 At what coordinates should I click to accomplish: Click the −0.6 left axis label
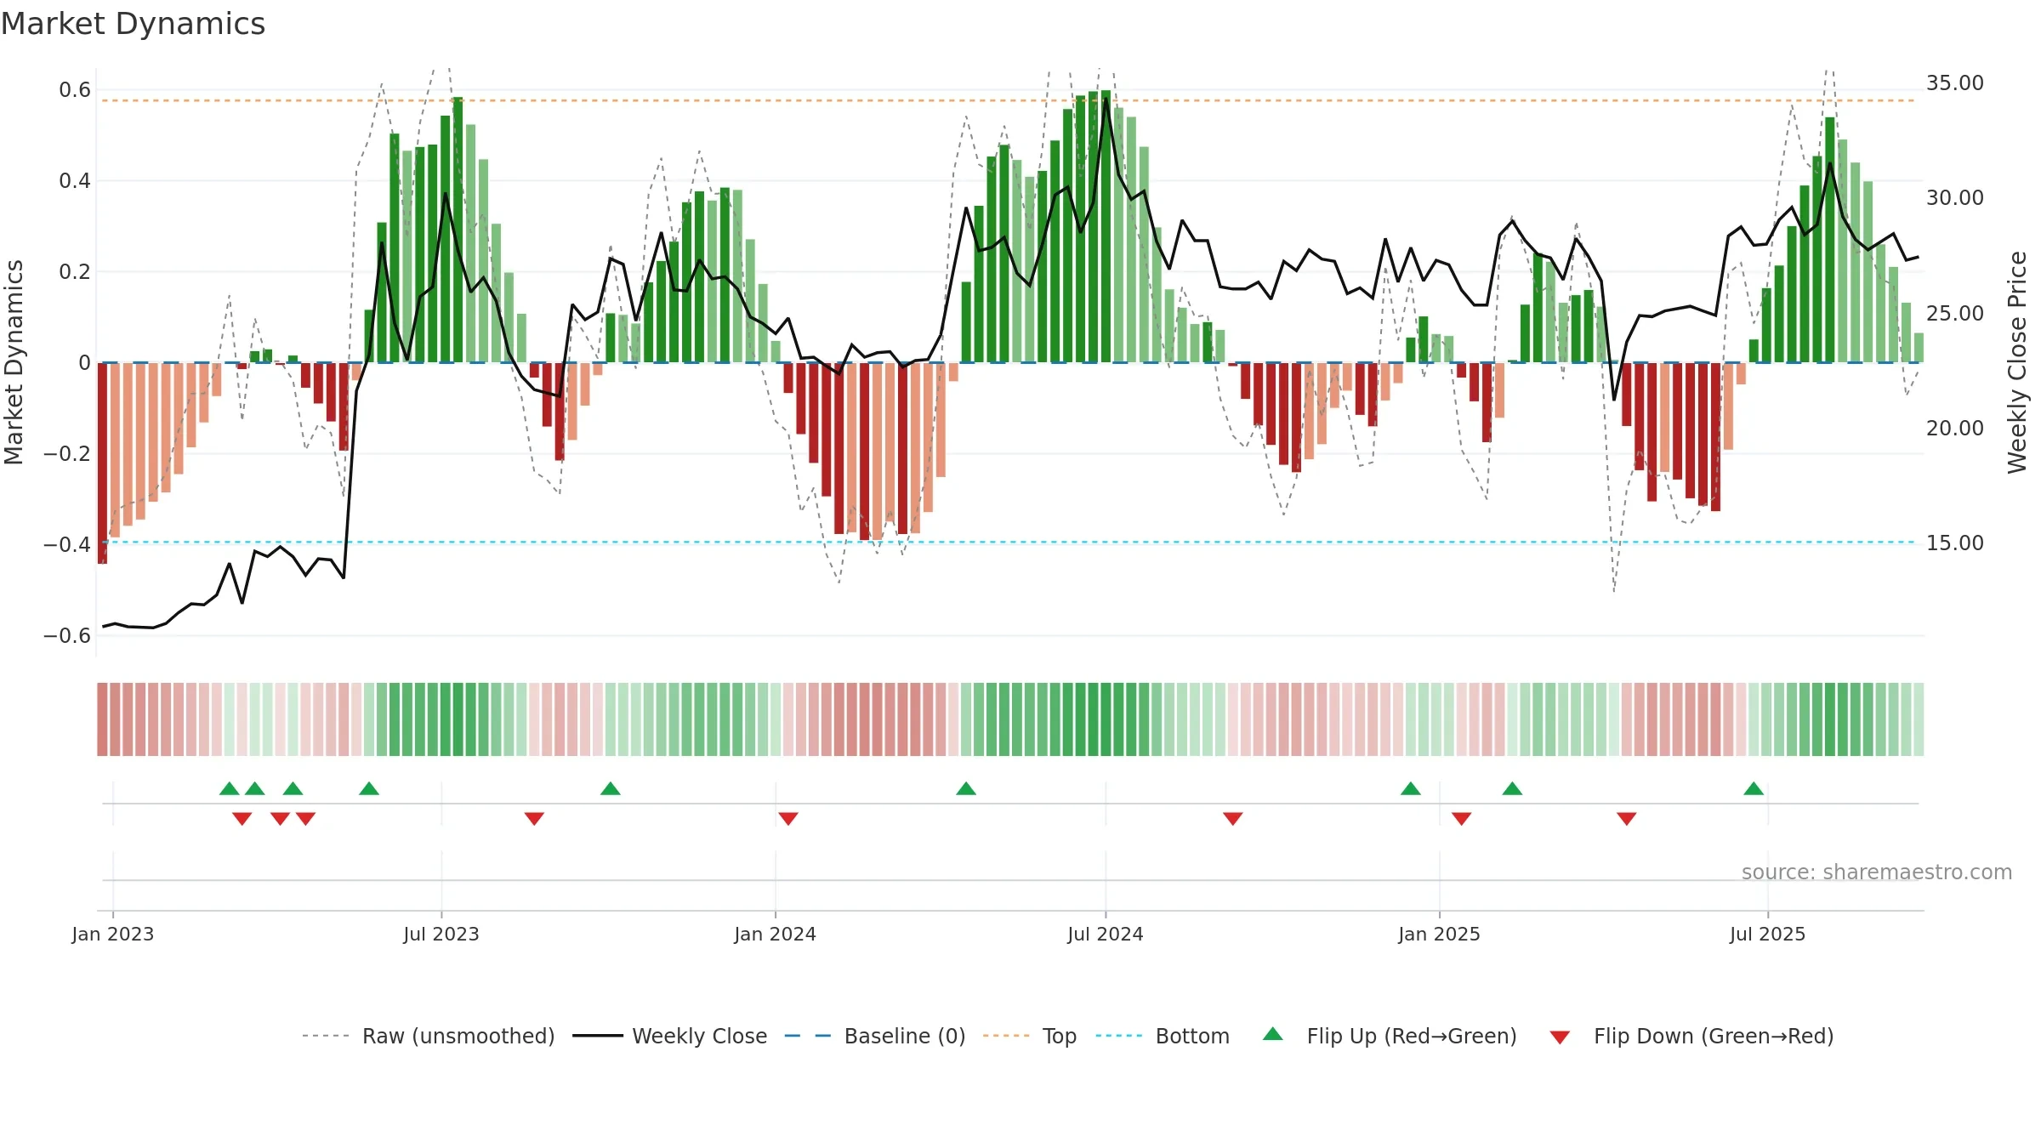pyautogui.click(x=66, y=635)
